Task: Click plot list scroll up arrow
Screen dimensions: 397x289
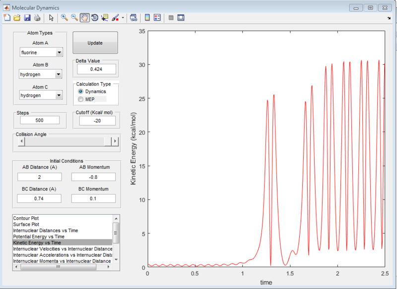Action: click(116, 219)
